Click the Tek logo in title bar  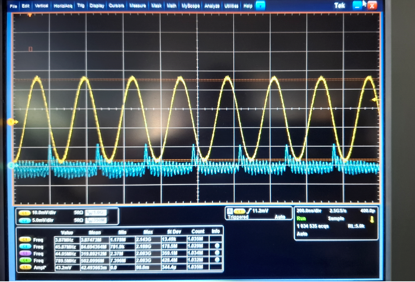point(340,5)
